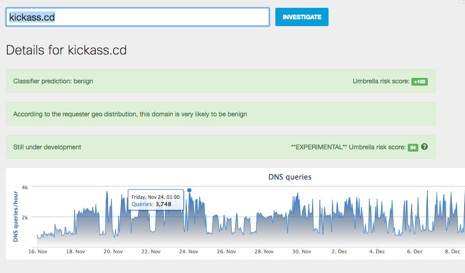Select the 'Queries: 3,748' tooltip value
The image size is (465, 273).
click(x=151, y=204)
